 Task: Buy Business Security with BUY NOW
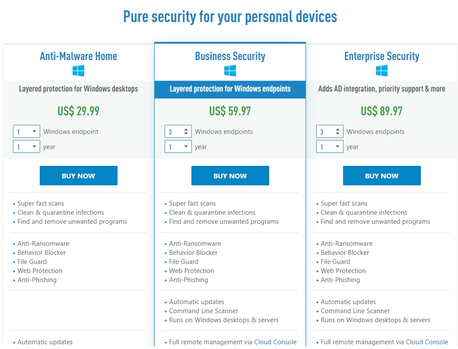coord(230,175)
